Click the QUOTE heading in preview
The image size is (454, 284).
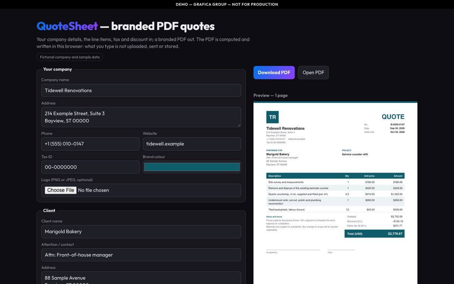[393, 117]
